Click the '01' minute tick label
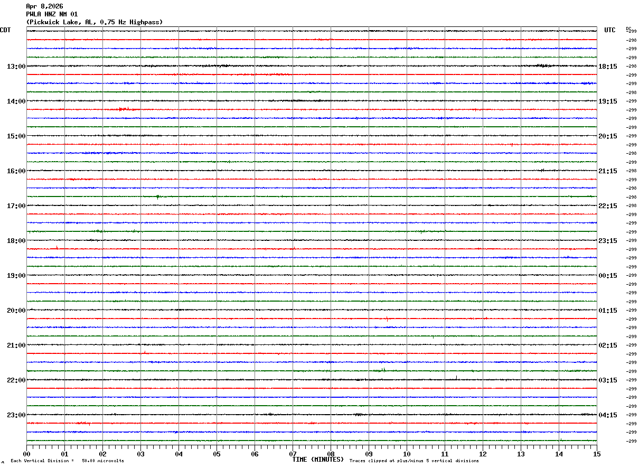639x468 pixels. click(64, 454)
